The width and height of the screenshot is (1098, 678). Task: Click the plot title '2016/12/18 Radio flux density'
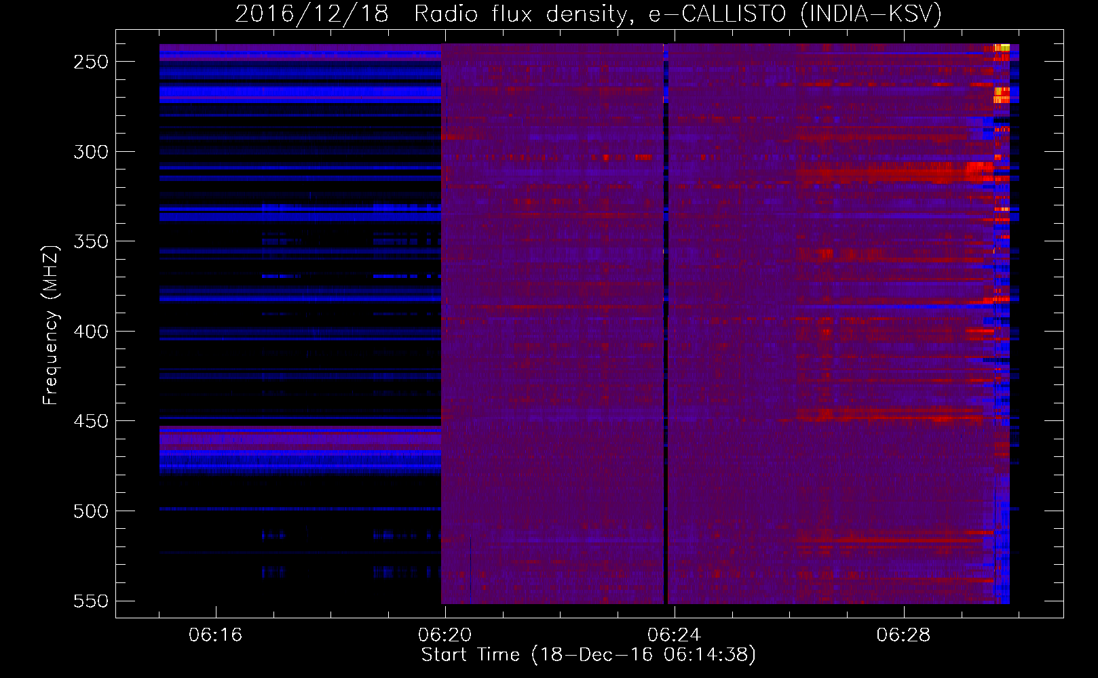588,14
